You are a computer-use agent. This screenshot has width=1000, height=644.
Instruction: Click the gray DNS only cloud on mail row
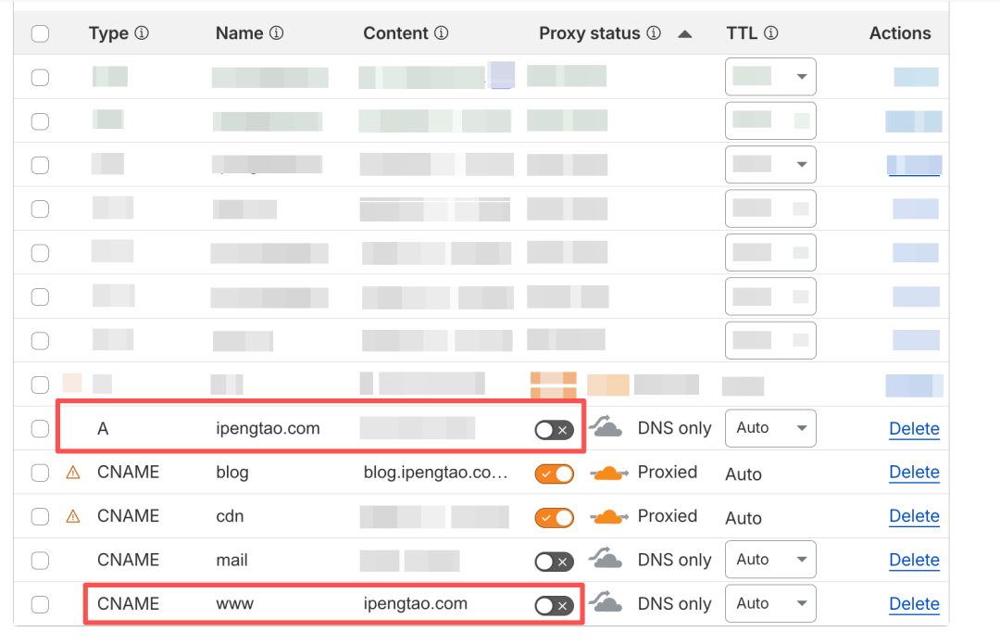[608, 560]
